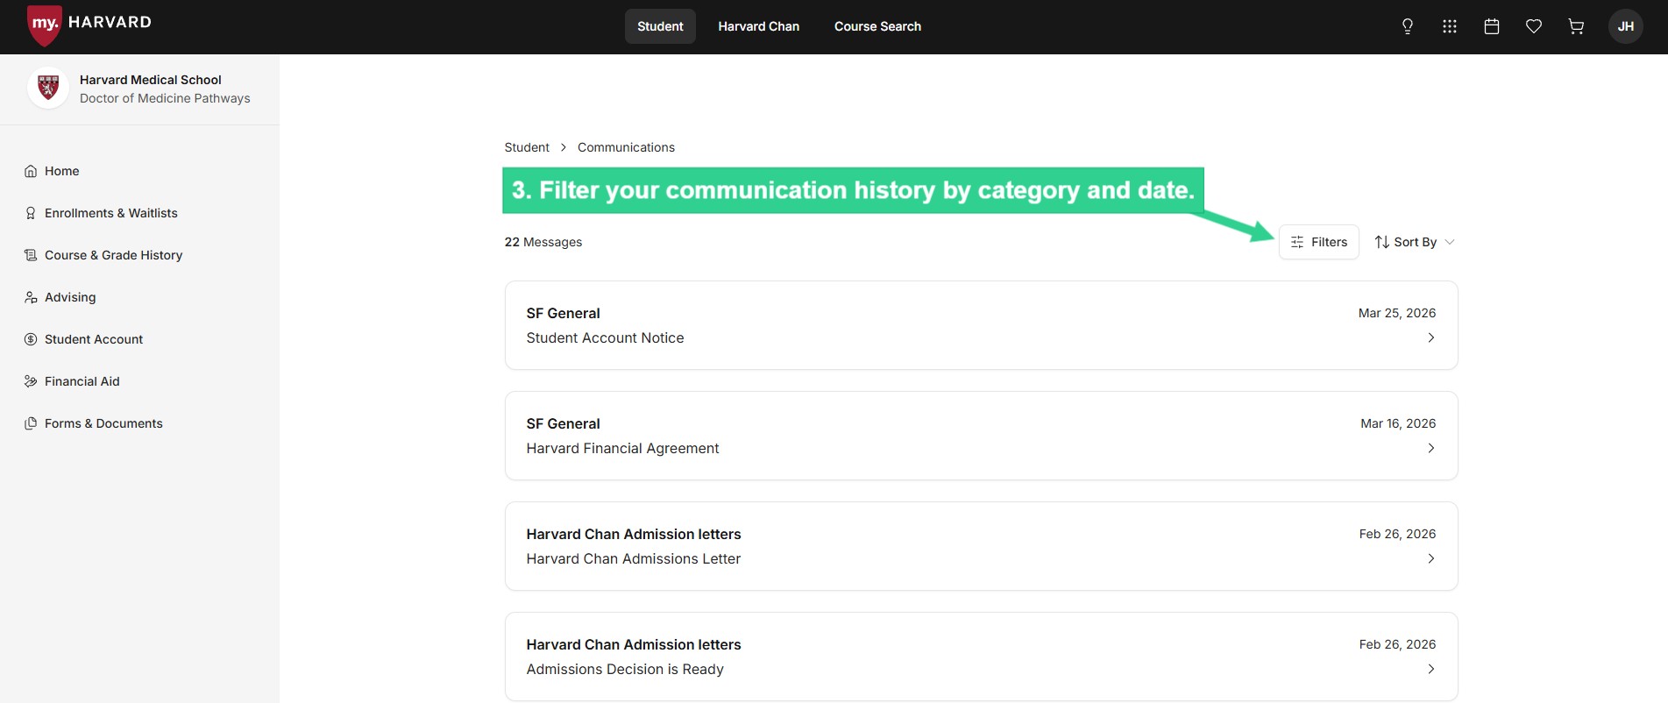Viewport: 1668px width, 703px height.
Task: Click the 22 Messages count
Action: click(543, 242)
